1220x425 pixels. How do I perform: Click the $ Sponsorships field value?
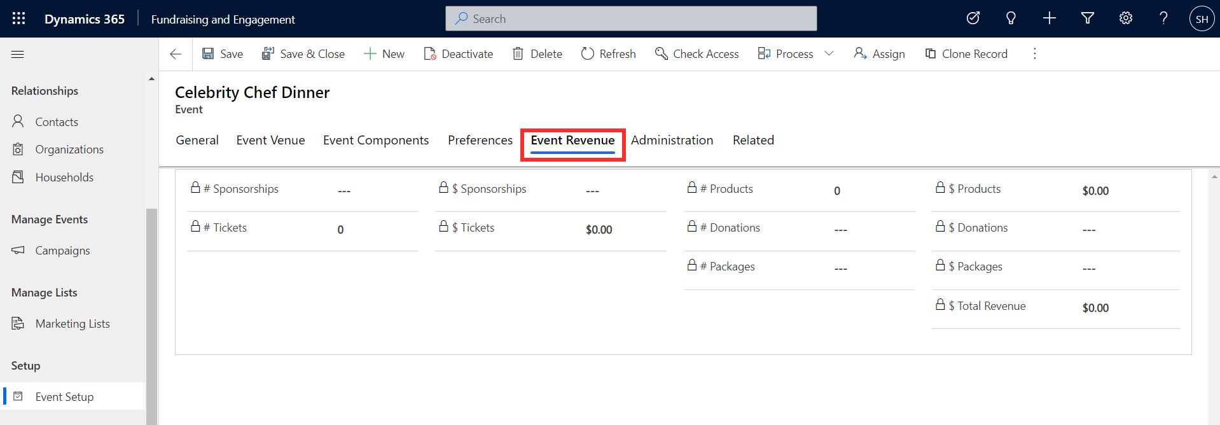(592, 191)
